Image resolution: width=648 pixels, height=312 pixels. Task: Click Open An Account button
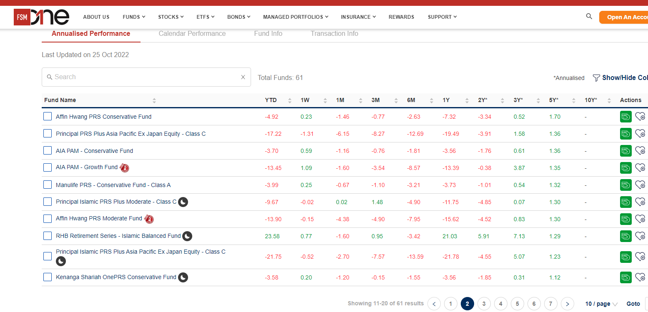pos(623,17)
